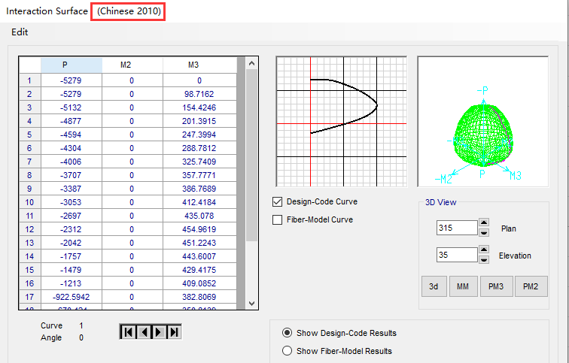Decrease the Elevation angle with down arrow
The height and width of the screenshot is (363, 569).
point(483,259)
